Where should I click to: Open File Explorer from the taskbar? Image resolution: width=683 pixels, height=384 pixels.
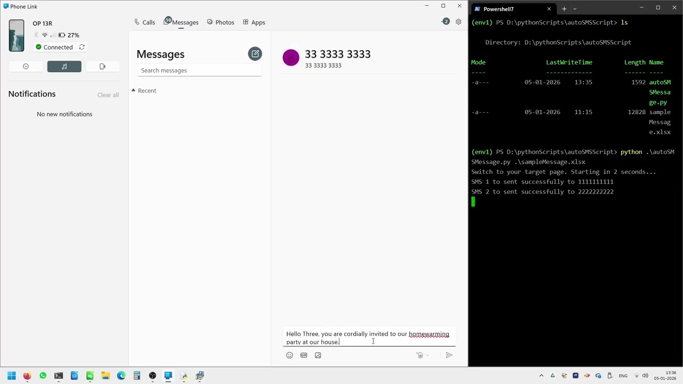(x=106, y=375)
